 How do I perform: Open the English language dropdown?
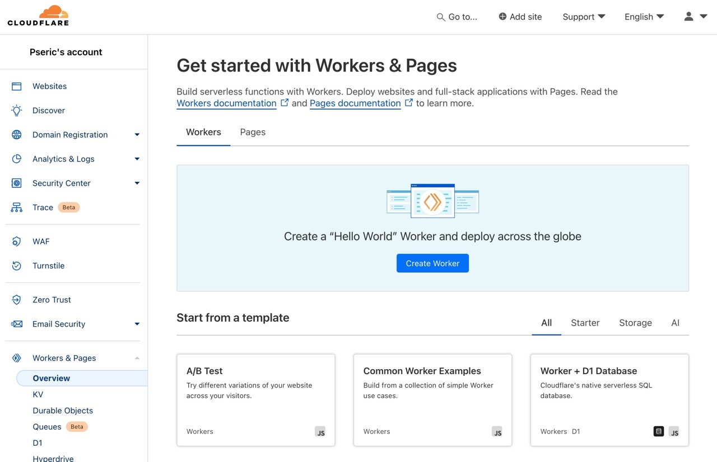click(644, 17)
